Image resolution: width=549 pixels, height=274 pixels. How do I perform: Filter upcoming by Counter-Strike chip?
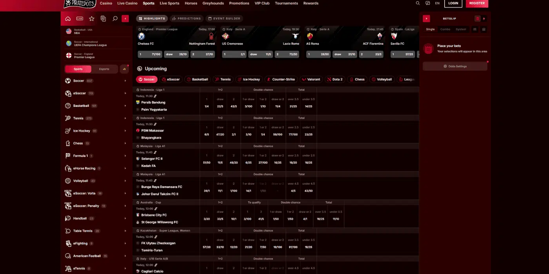coord(281,79)
